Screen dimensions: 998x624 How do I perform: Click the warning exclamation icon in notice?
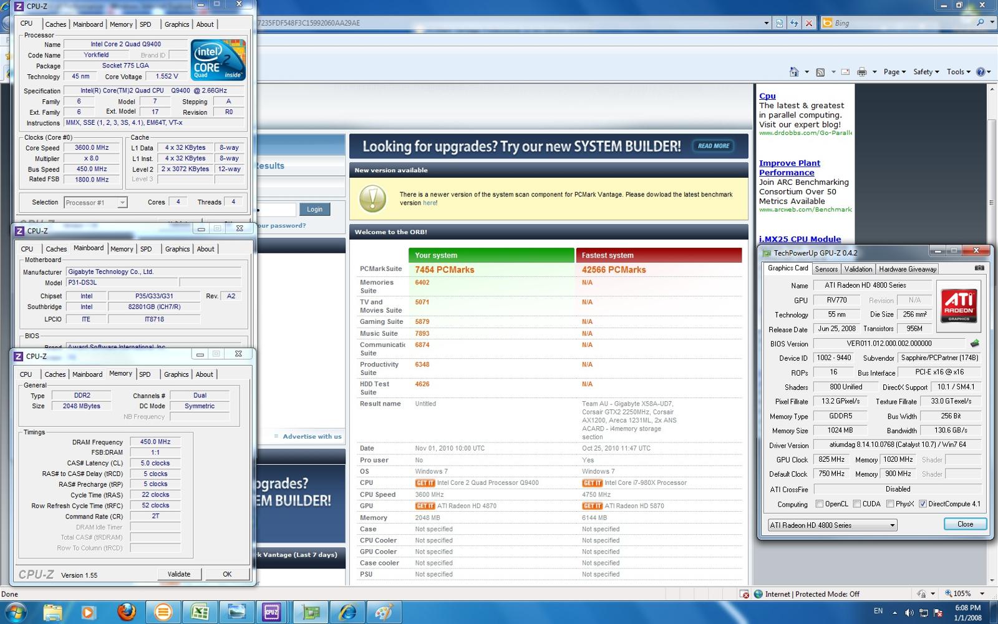[372, 199]
